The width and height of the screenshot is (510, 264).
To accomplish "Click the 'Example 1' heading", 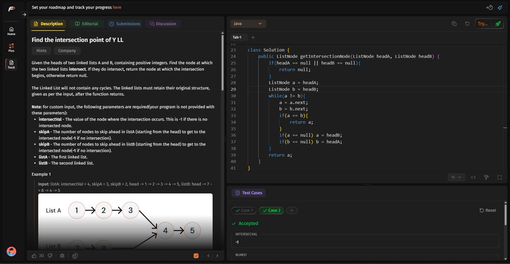I will (41, 174).
